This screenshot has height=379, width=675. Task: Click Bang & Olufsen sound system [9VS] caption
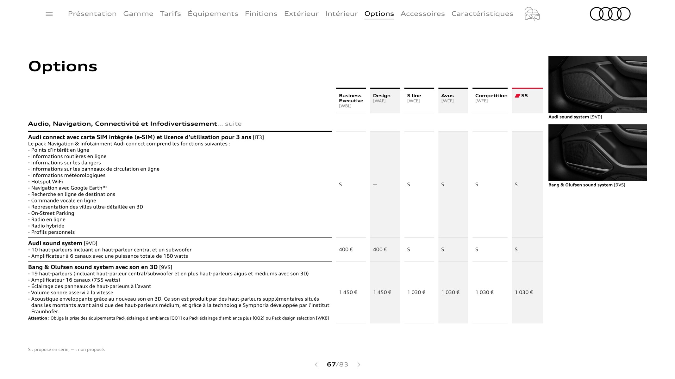coord(587,185)
